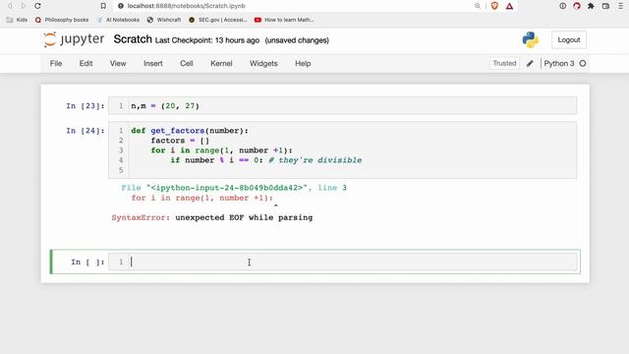This screenshot has height=354, width=629.
Task: Open the Help menu
Action: tap(303, 63)
